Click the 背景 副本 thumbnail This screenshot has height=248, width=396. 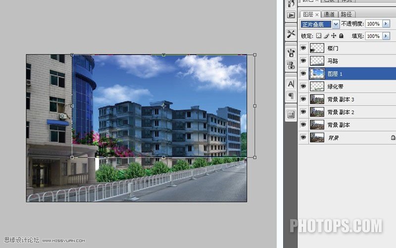[x=317, y=125]
